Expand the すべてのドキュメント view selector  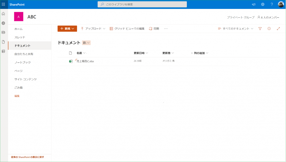235,29
